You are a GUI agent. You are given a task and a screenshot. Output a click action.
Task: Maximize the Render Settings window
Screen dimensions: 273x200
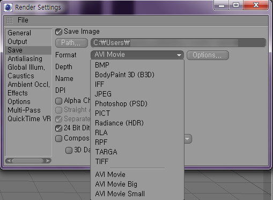click(236, 5)
